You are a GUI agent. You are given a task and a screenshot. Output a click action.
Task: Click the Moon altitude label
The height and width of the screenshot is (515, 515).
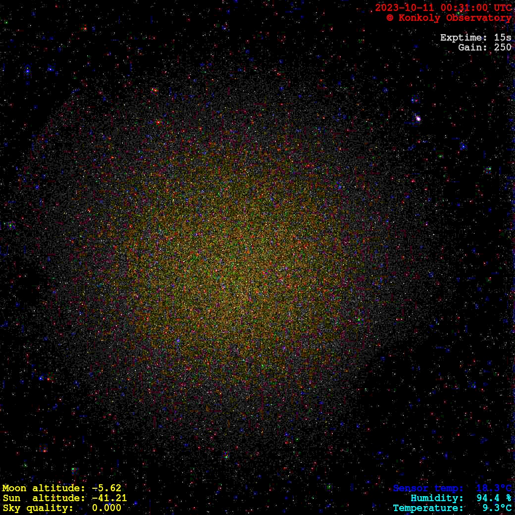coord(44,488)
